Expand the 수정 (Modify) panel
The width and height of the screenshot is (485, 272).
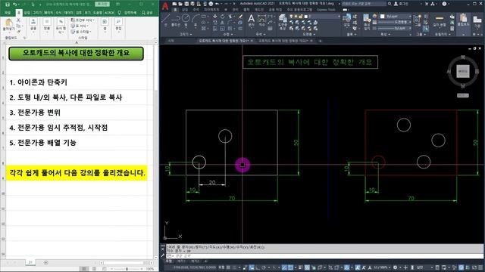pos(227,34)
